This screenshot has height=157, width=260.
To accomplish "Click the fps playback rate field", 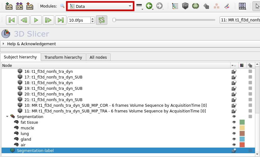I will [79, 20].
